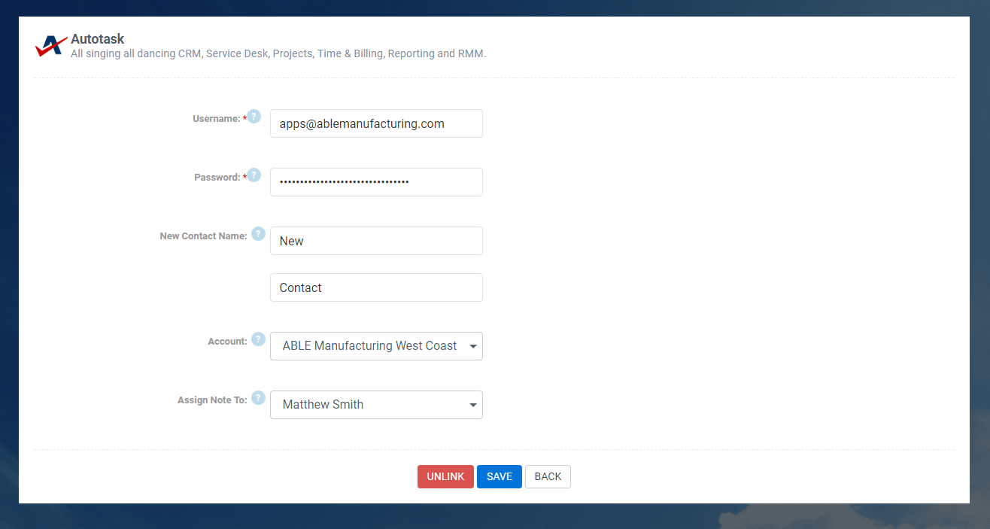This screenshot has height=529, width=990.
Task: Save the Autotask settings
Action: click(x=500, y=476)
